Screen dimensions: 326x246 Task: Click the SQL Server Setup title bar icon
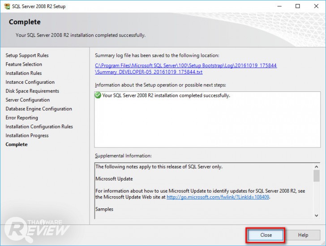pyautogui.click(x=7, y=6)
